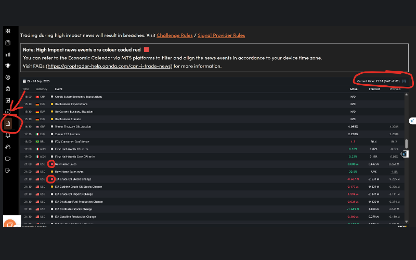
Task: Open the Signal Provider Rules link
Action: (221, 35)
